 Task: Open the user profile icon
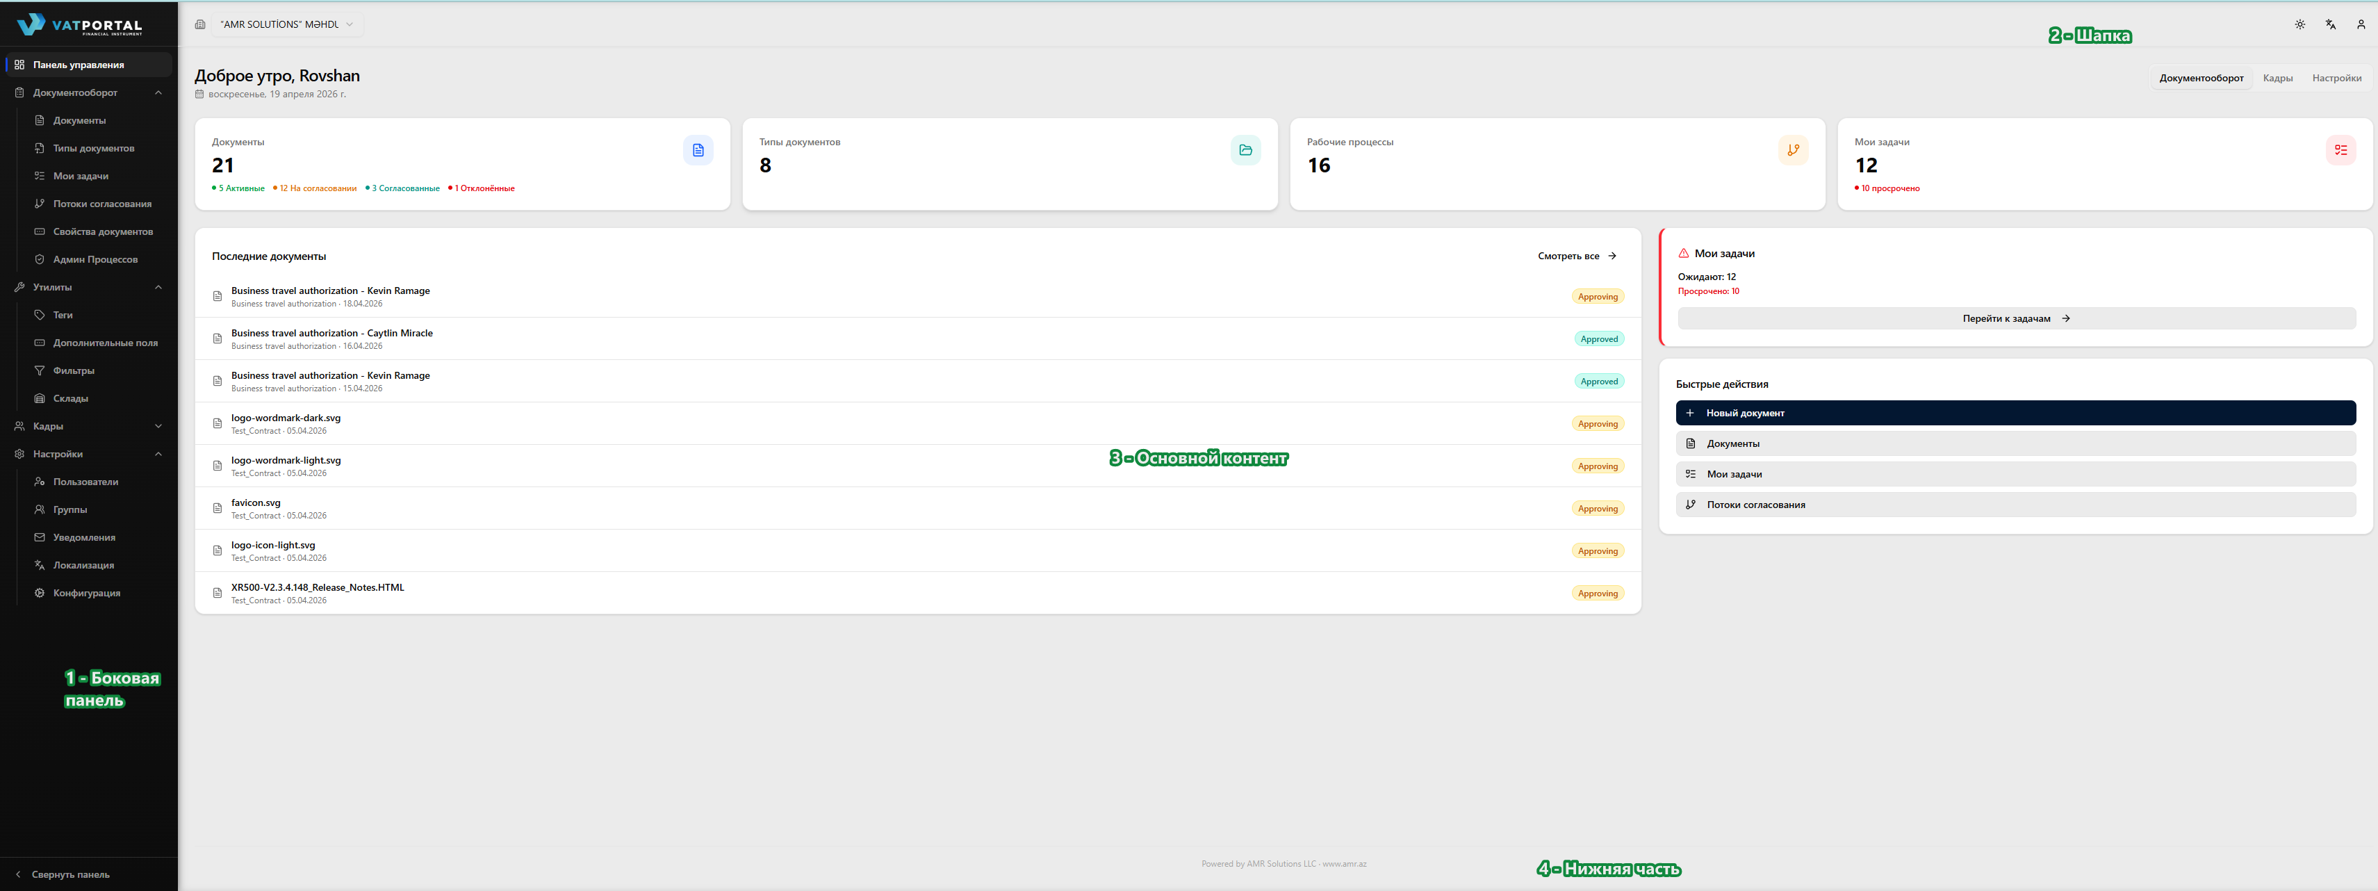tap(2361, 25)
